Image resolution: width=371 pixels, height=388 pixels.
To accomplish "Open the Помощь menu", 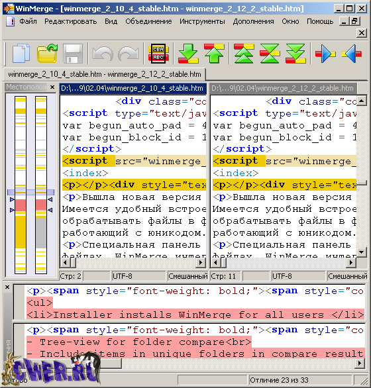I will pyautogui.click(x=320, y=22).
